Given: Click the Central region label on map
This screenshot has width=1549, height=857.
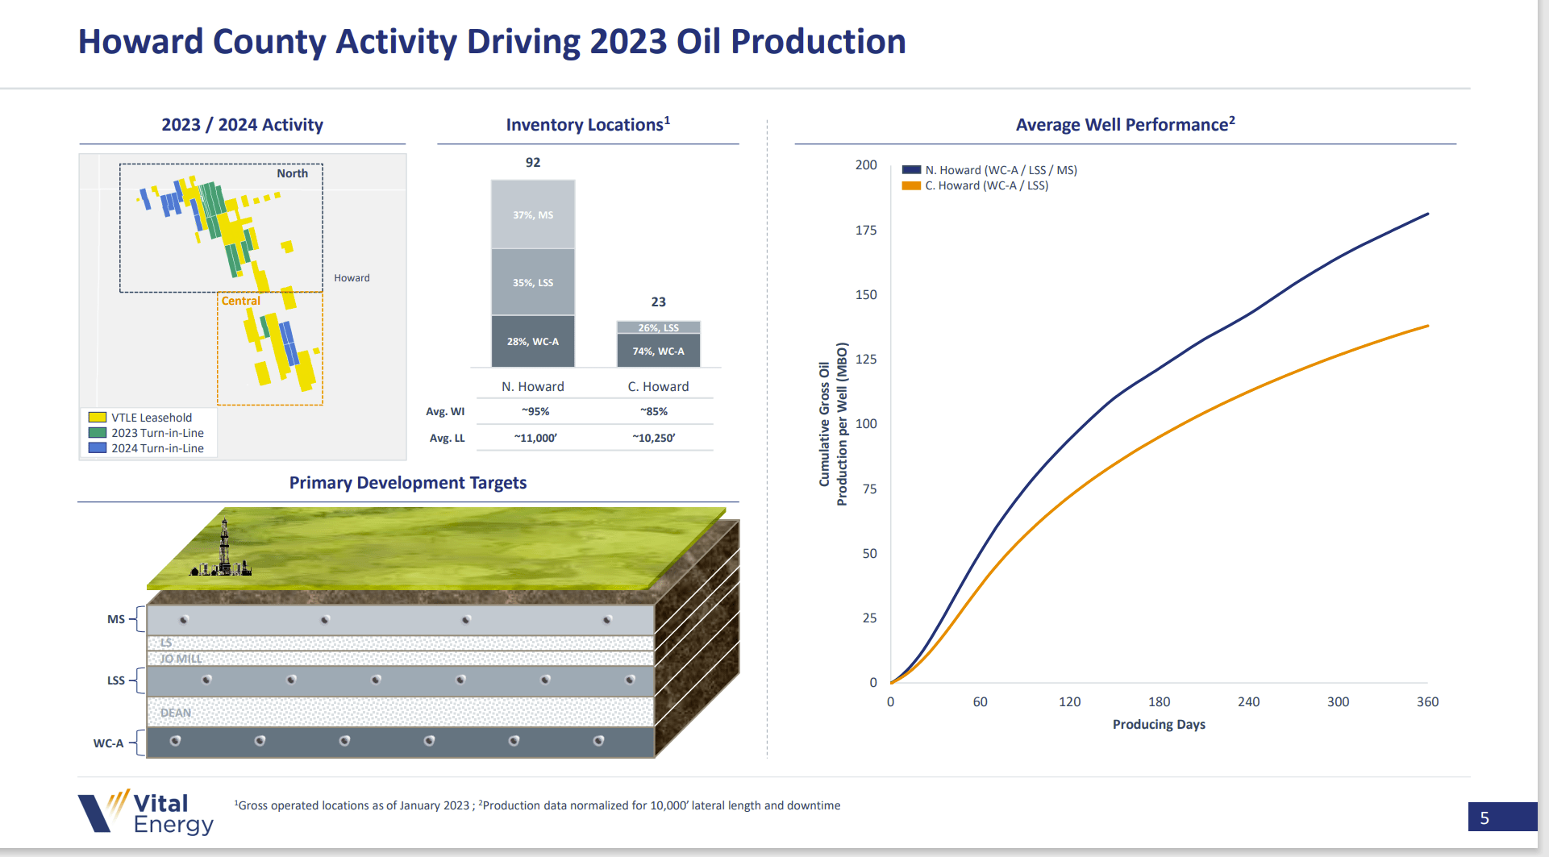Looking at the screenshot, I should click(x=240, y=301).
